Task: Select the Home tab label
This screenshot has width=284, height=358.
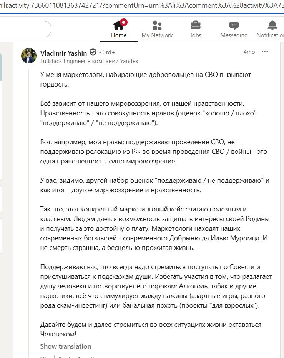Action: pyautogui.click(x=119, y=35)
